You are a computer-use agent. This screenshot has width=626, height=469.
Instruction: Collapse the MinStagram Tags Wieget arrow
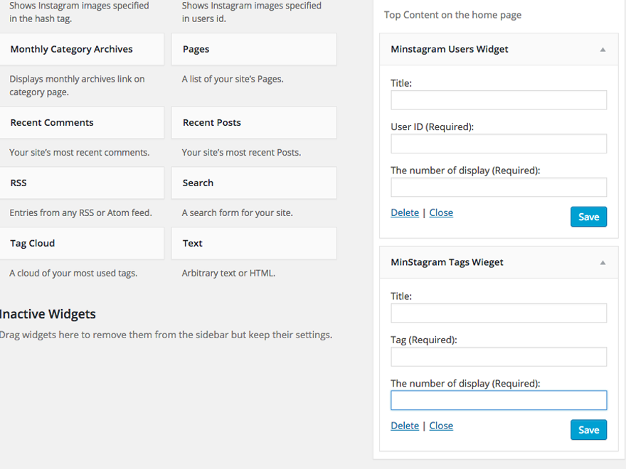pyautogui.click(x=603, y=263)
